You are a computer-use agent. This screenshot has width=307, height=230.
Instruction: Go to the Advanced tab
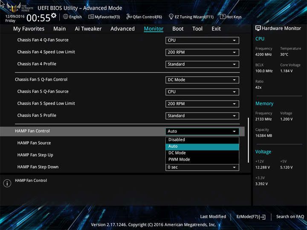(122, 29)
